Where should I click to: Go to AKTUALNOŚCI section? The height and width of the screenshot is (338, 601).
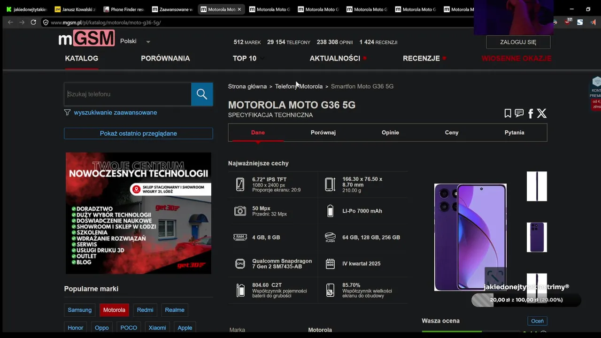tap(335, 58)
